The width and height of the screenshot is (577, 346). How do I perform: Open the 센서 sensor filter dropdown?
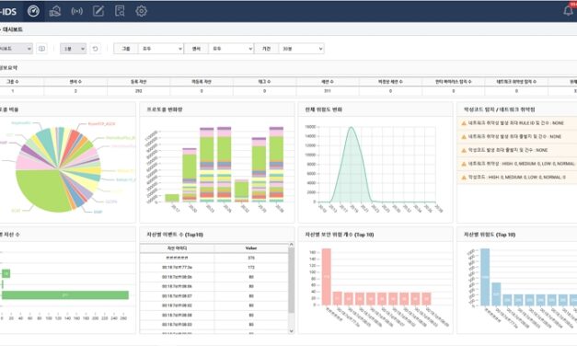point(231,49)
